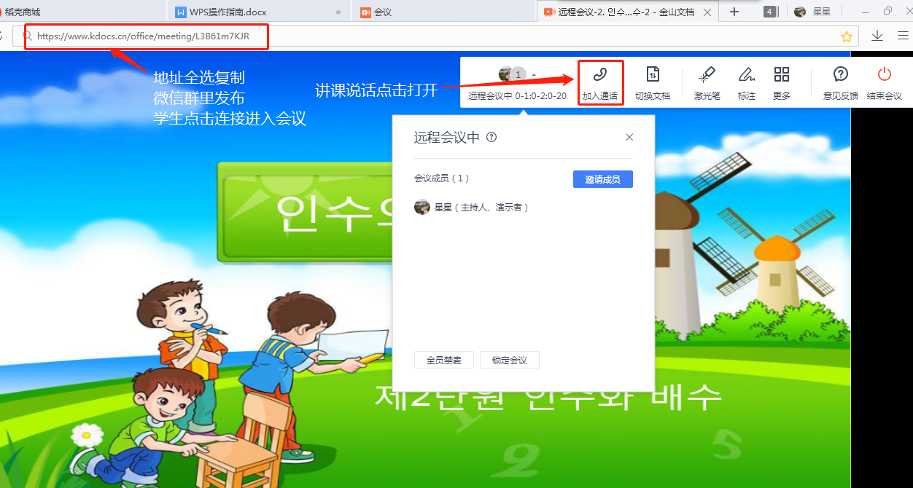Select the 标注 annotation pen tool
The width and height of the screenshot is (913, 488).
click(x=746, y=83)
